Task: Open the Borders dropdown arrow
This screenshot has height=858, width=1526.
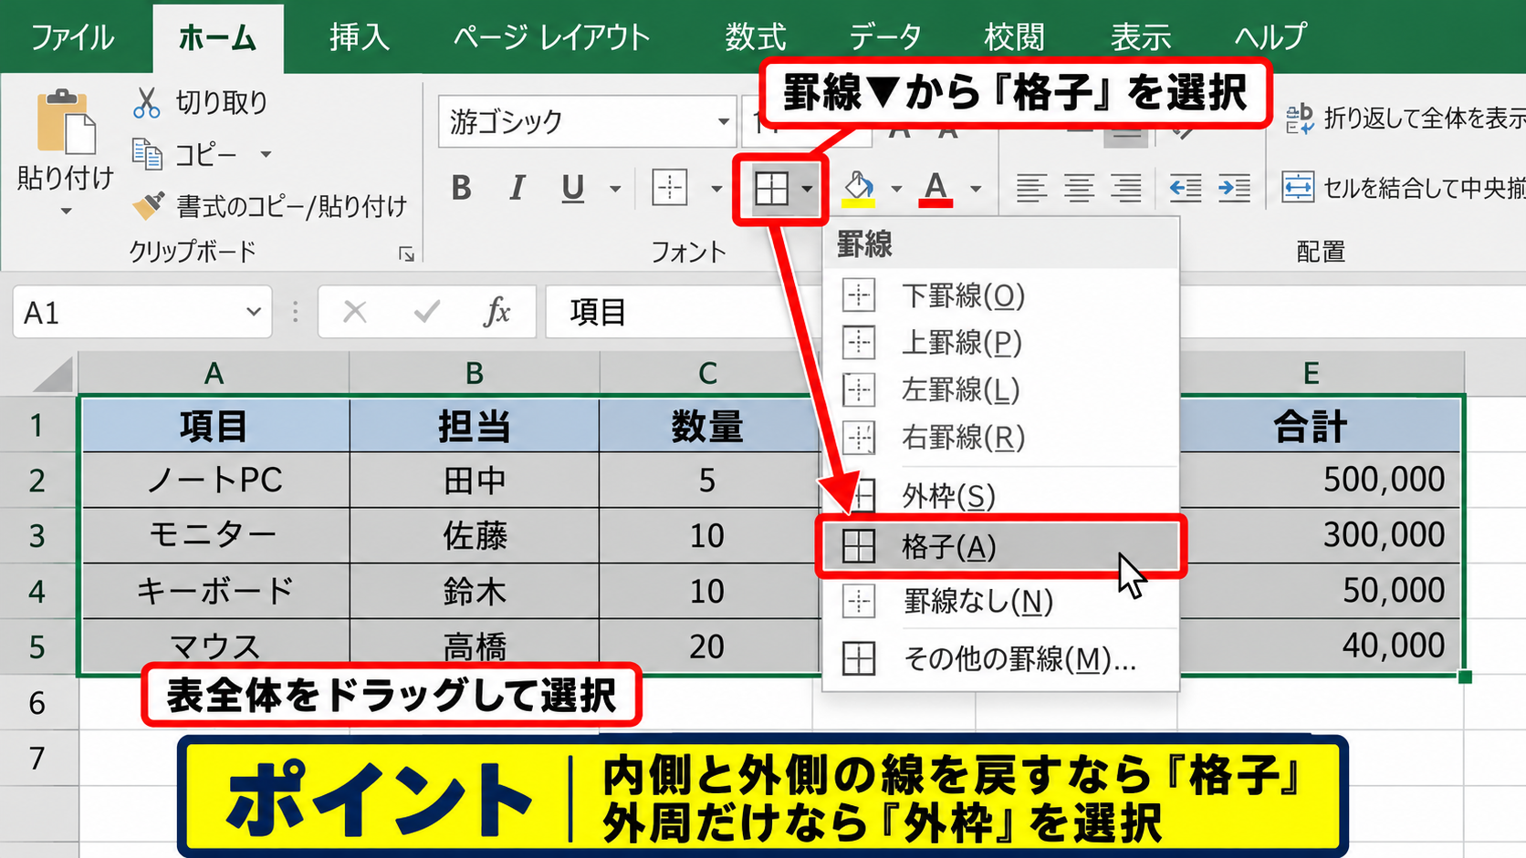Action: coord(808,189)
